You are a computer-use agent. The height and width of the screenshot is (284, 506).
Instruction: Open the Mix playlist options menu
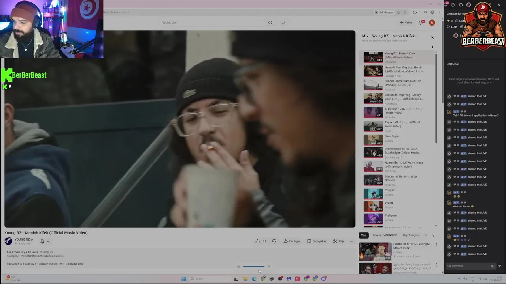click(x=432, y=46)
